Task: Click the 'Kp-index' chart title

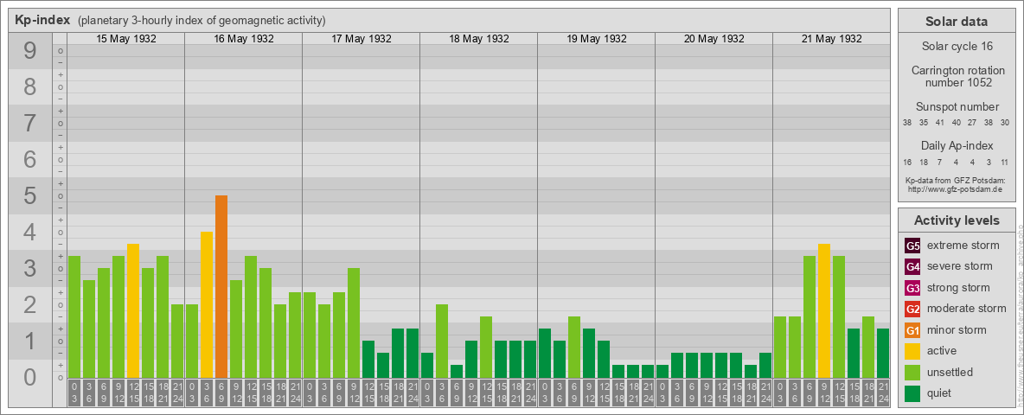Action: tap(42, 20)
